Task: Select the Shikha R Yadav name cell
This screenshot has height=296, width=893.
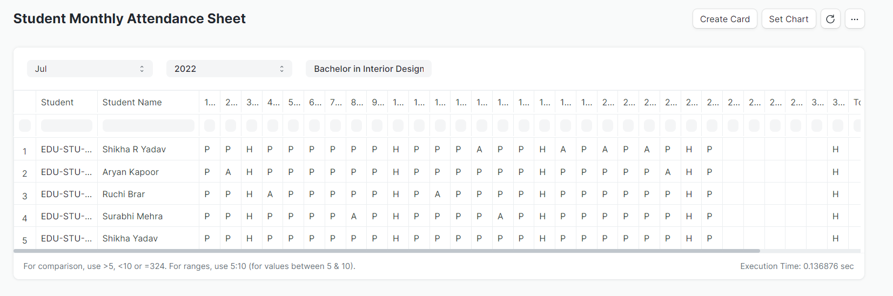Action: tap(134, 149)
